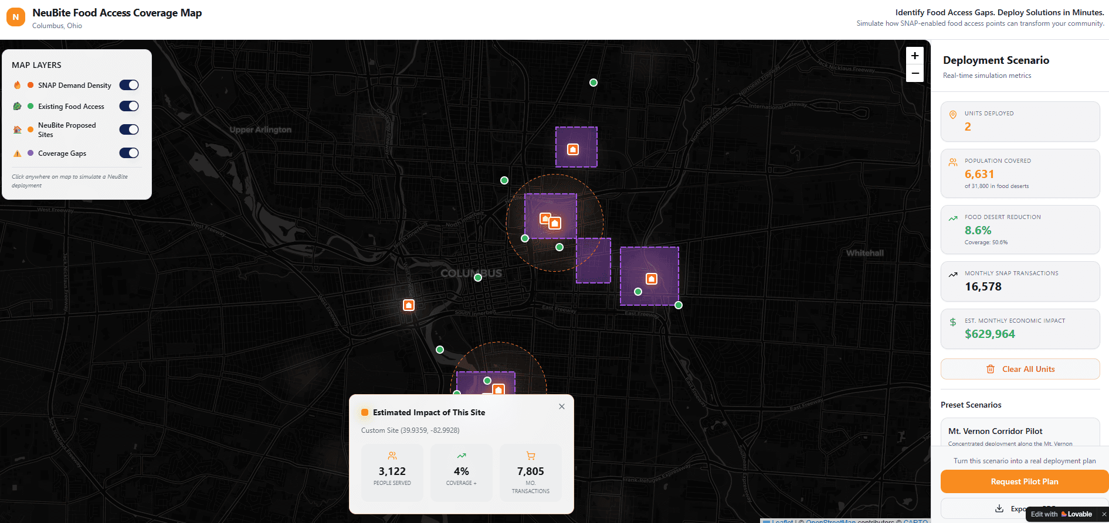1109x523 pixels.
Task: Click the trend icon in Monthly SNAP Transactions card
Action: 953,274
